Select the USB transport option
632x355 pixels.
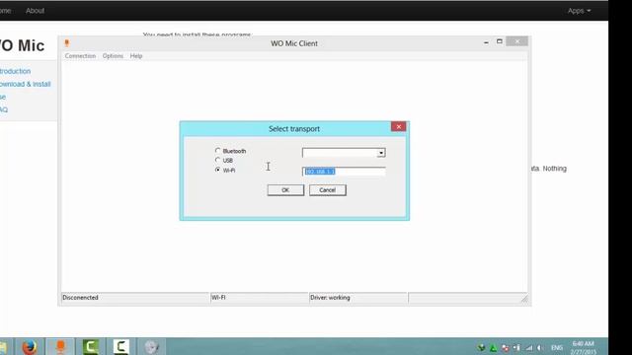[x=217, y=160]
